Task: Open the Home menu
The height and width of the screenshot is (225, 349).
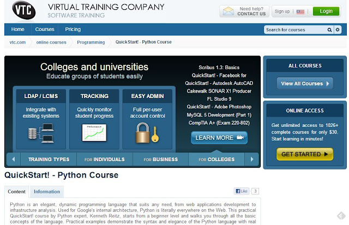Action: coord(18,29)
